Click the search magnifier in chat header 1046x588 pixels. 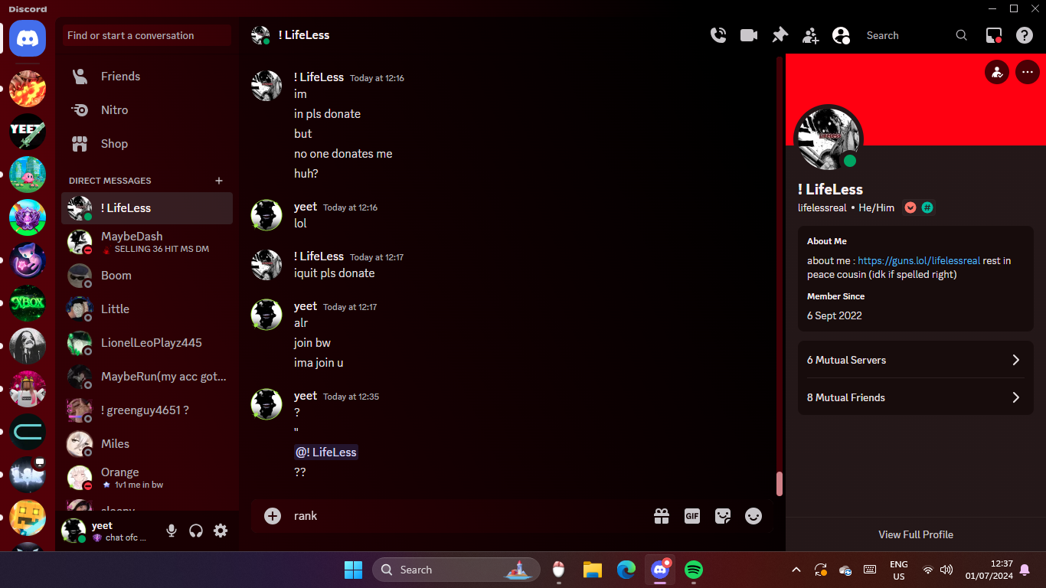pyautogui.click(x=962, y=35)
